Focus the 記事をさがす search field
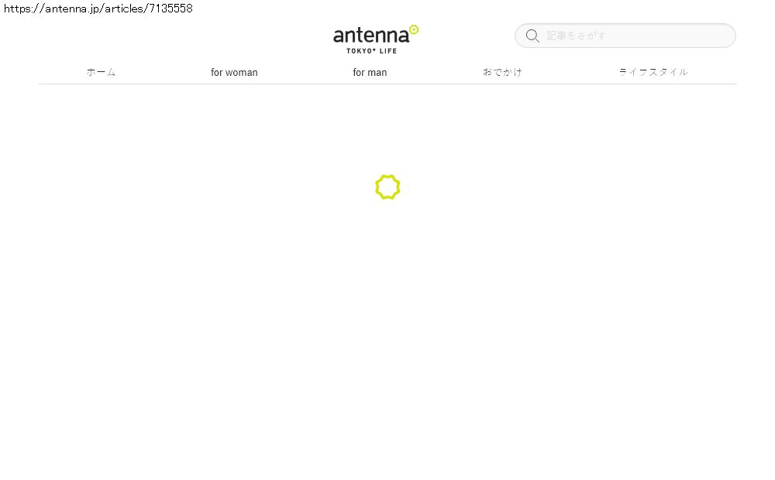 [x=625, y=36]
